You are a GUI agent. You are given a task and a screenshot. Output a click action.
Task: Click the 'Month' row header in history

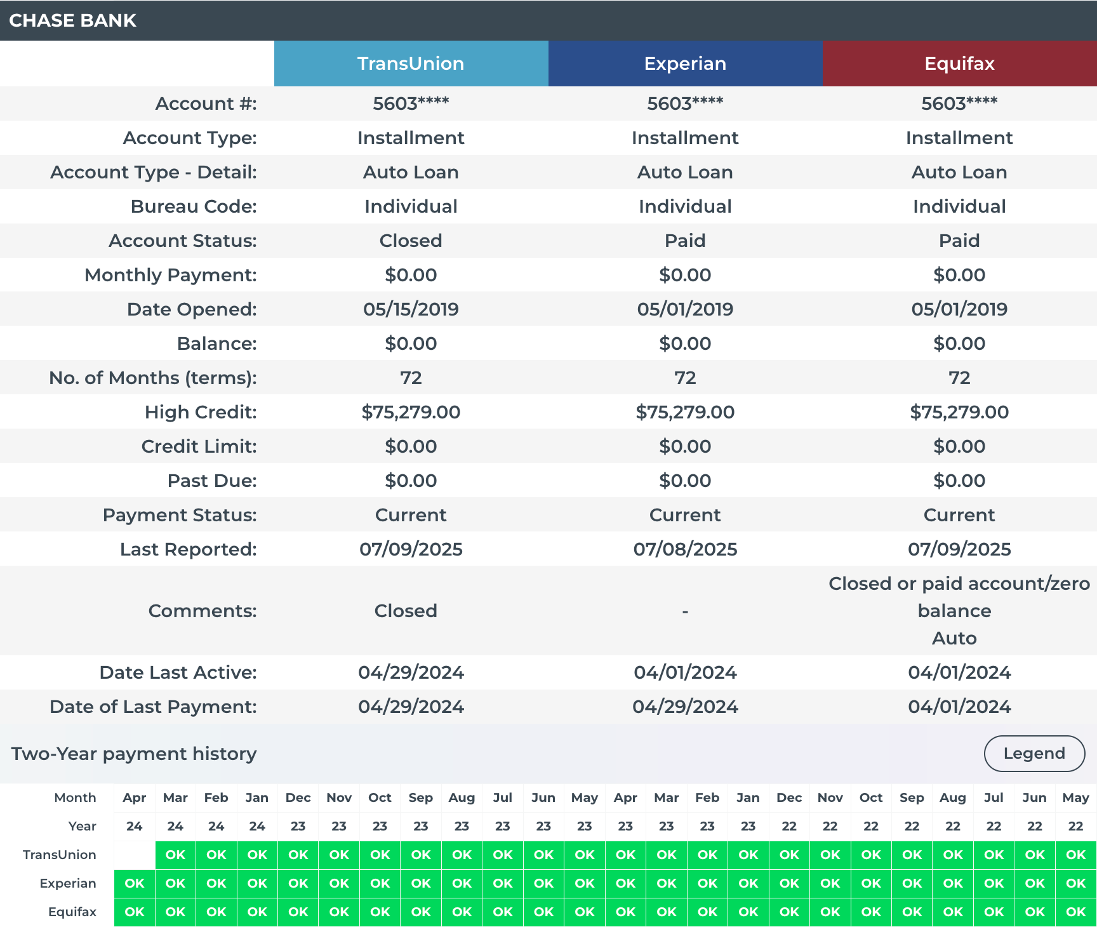point(75,797)
